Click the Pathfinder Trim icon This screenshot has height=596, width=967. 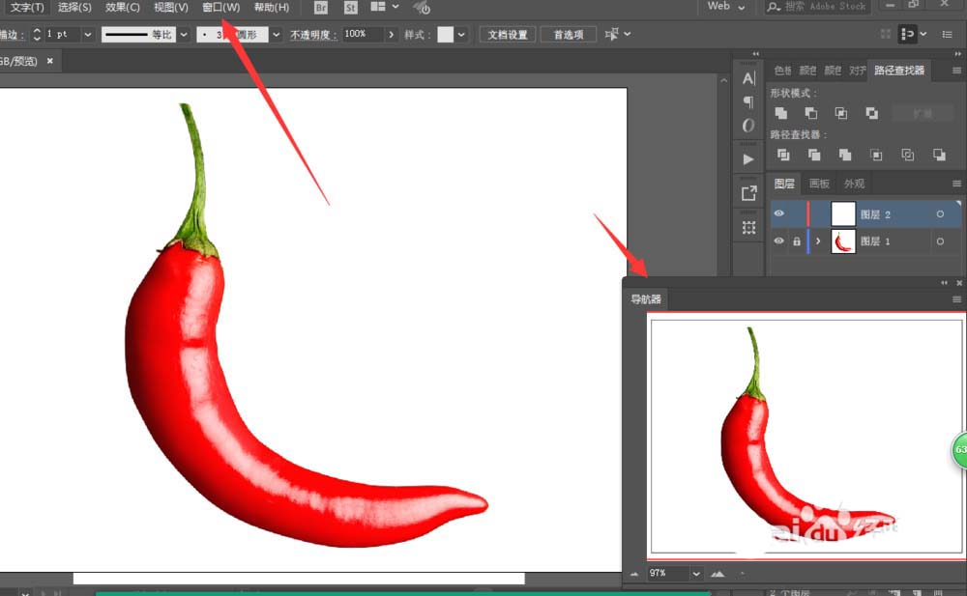click(x=814, y=155)
